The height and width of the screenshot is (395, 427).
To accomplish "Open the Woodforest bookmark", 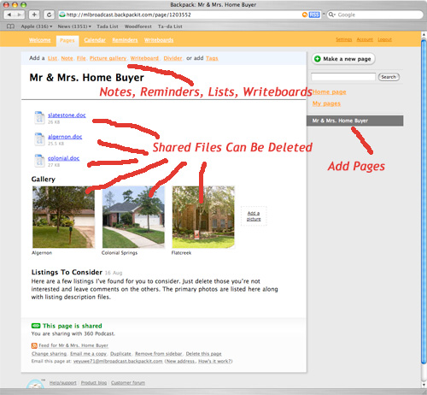I will [138, 27].
